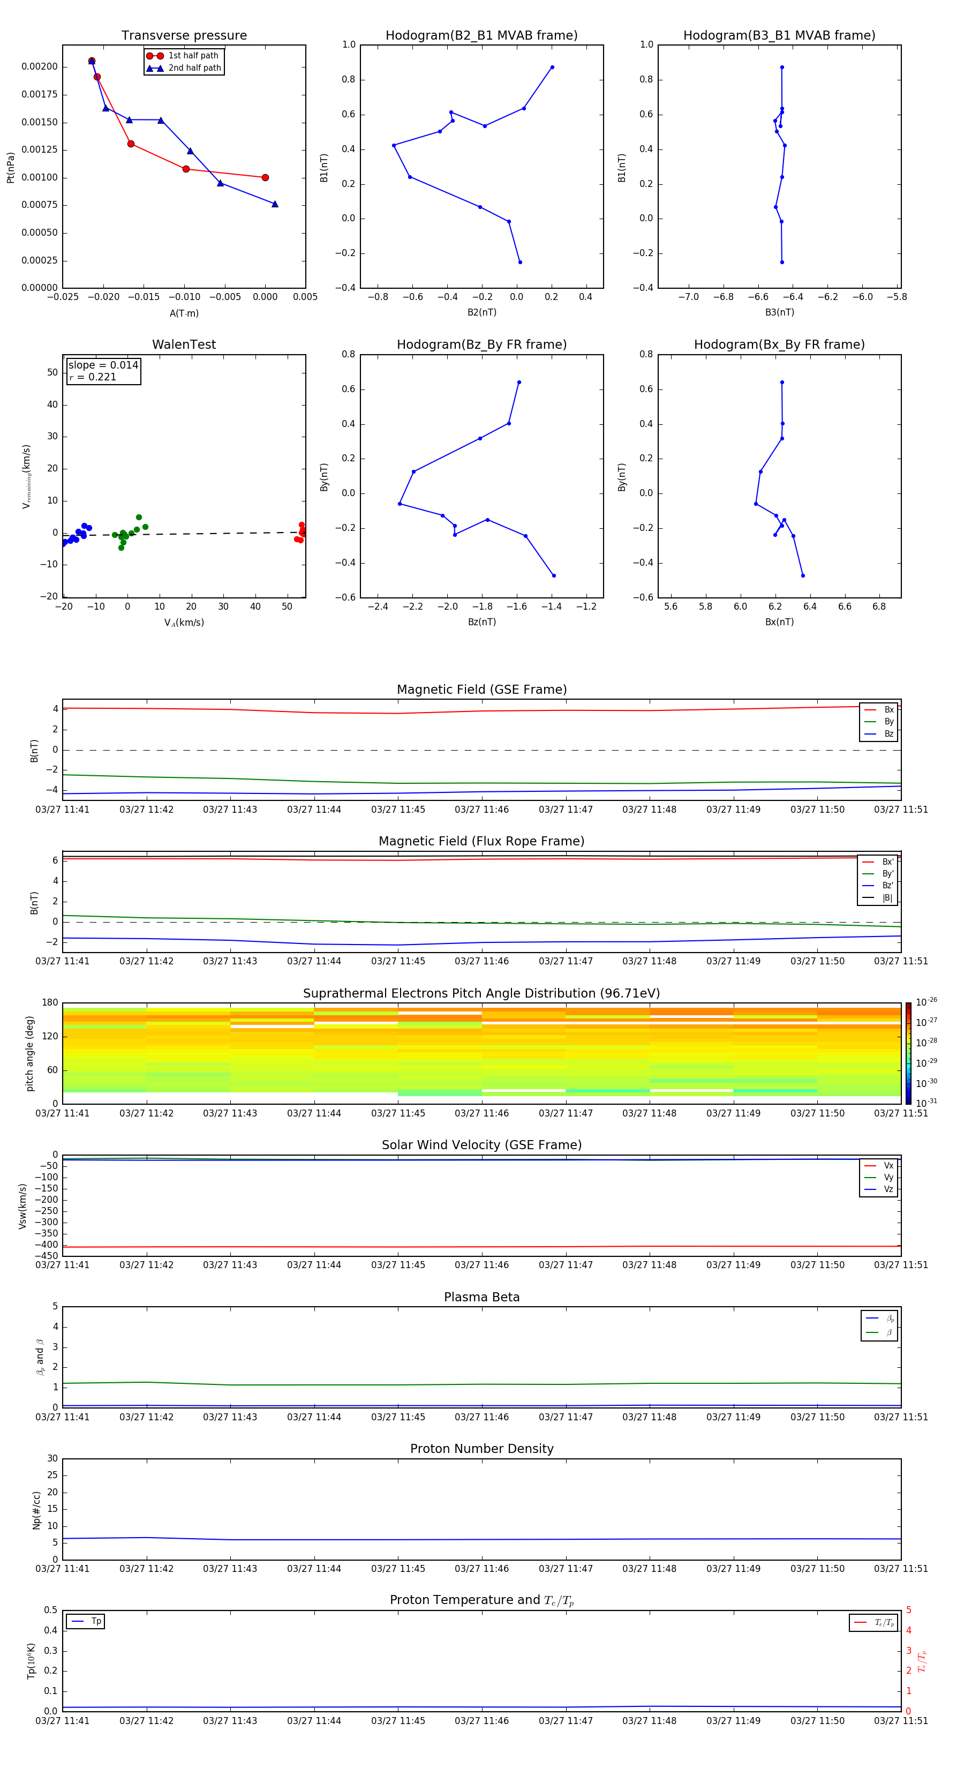This screenshot has width=964, height=1768.
Task: Click the top point of the B2_B1 hodogram curve
Action: click(552, 68)
